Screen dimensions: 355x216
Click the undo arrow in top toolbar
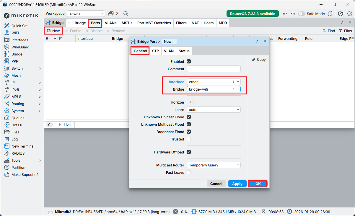[x=285, y=14]
